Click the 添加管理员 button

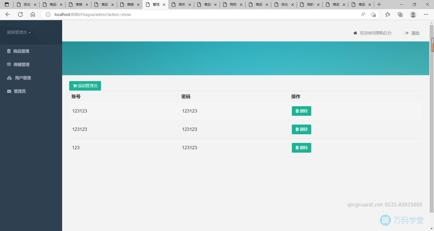(85, 86)
